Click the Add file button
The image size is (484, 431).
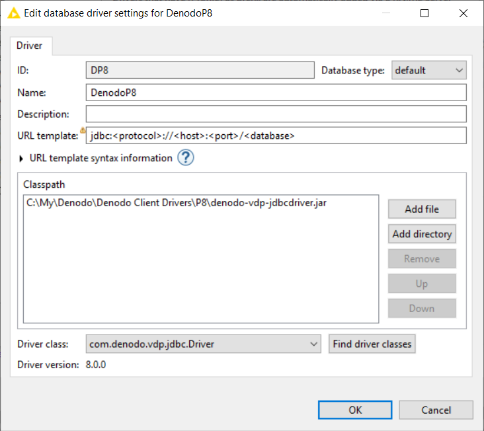[x=422, y=209]
